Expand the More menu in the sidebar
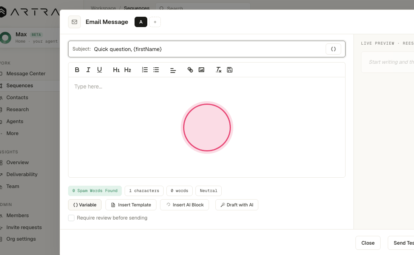 tap(12, 133)
